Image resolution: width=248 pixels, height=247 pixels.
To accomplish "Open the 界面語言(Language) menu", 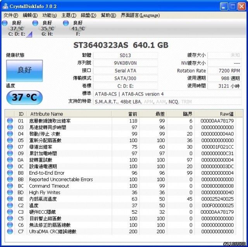I will (140, 15).
